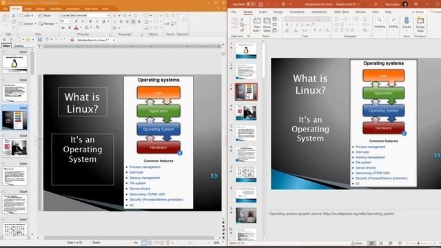
Task: Open Drawing group dropdown in PowerPoint ribbon
Action: click(x=380, y=23)
